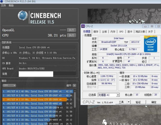Click the ranking list scroll-up arrow
Viewport: 161px width, 125px height.
click(75, 91)
